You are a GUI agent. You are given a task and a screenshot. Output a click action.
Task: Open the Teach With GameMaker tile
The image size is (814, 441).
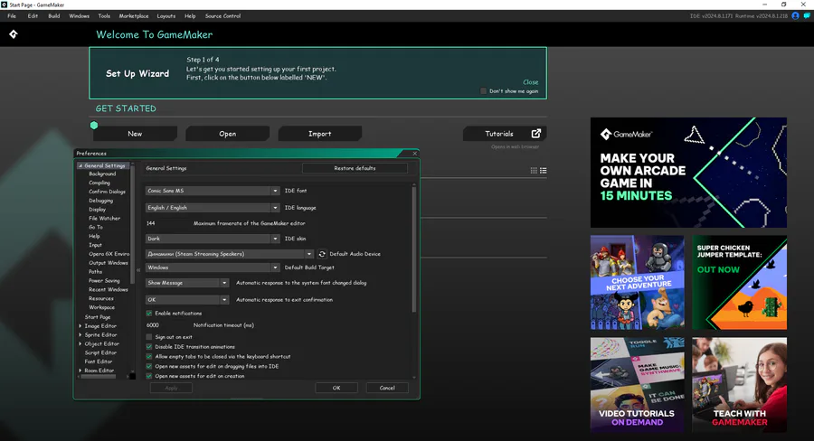click(739, 384)
